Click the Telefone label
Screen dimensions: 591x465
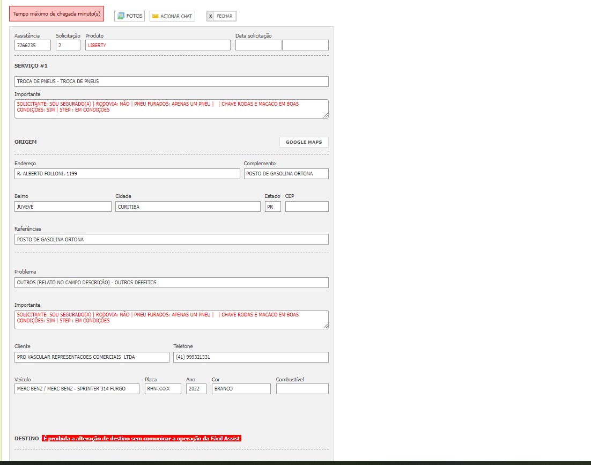click(183, 346)
